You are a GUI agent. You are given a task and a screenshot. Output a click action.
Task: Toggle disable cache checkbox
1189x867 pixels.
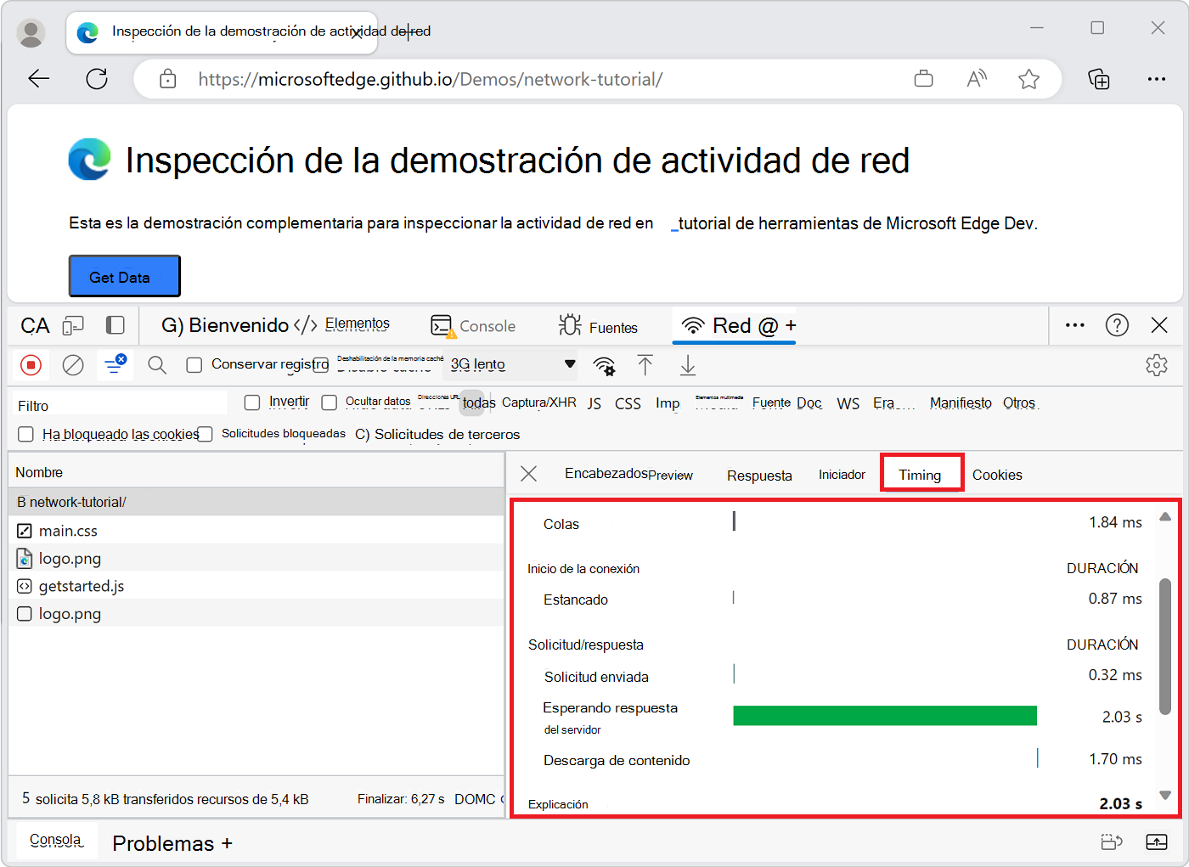pos(320,365)
